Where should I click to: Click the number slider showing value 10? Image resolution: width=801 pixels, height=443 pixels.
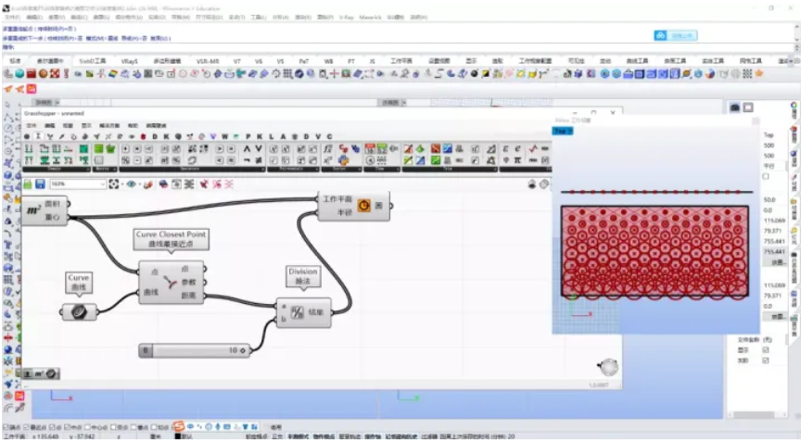pyautogui.click(x=195, y=350)
